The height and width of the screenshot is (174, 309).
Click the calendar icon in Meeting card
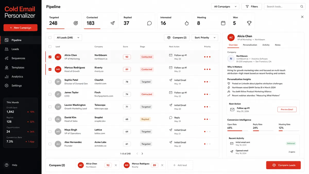click(223, 23)
